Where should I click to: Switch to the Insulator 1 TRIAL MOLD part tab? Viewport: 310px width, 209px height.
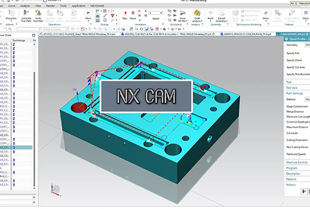coord(168,34)
